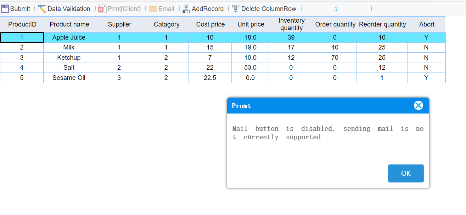Select the Salt product name cell
466x215 pixels.
[x=69, y=68]
